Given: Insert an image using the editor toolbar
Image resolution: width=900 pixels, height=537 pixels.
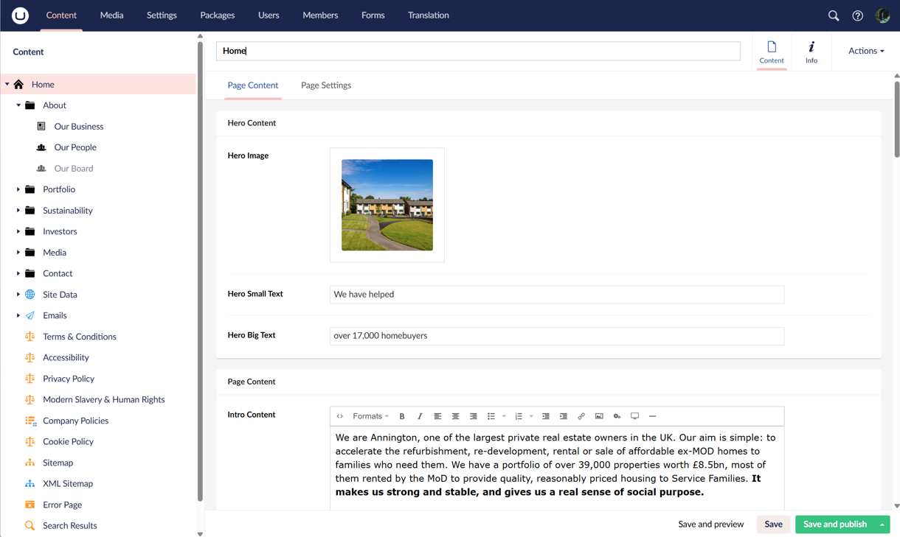Looking at the screenshot, I should click(599, 416).
